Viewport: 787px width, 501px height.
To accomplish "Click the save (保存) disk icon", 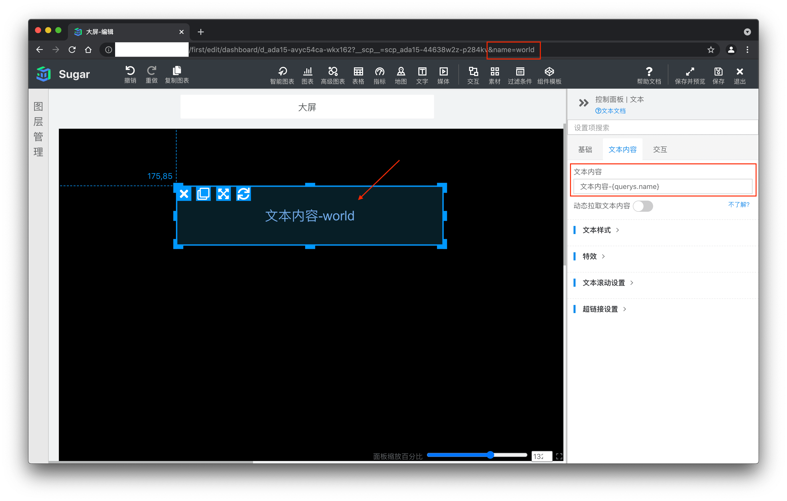I will (718, 71).
